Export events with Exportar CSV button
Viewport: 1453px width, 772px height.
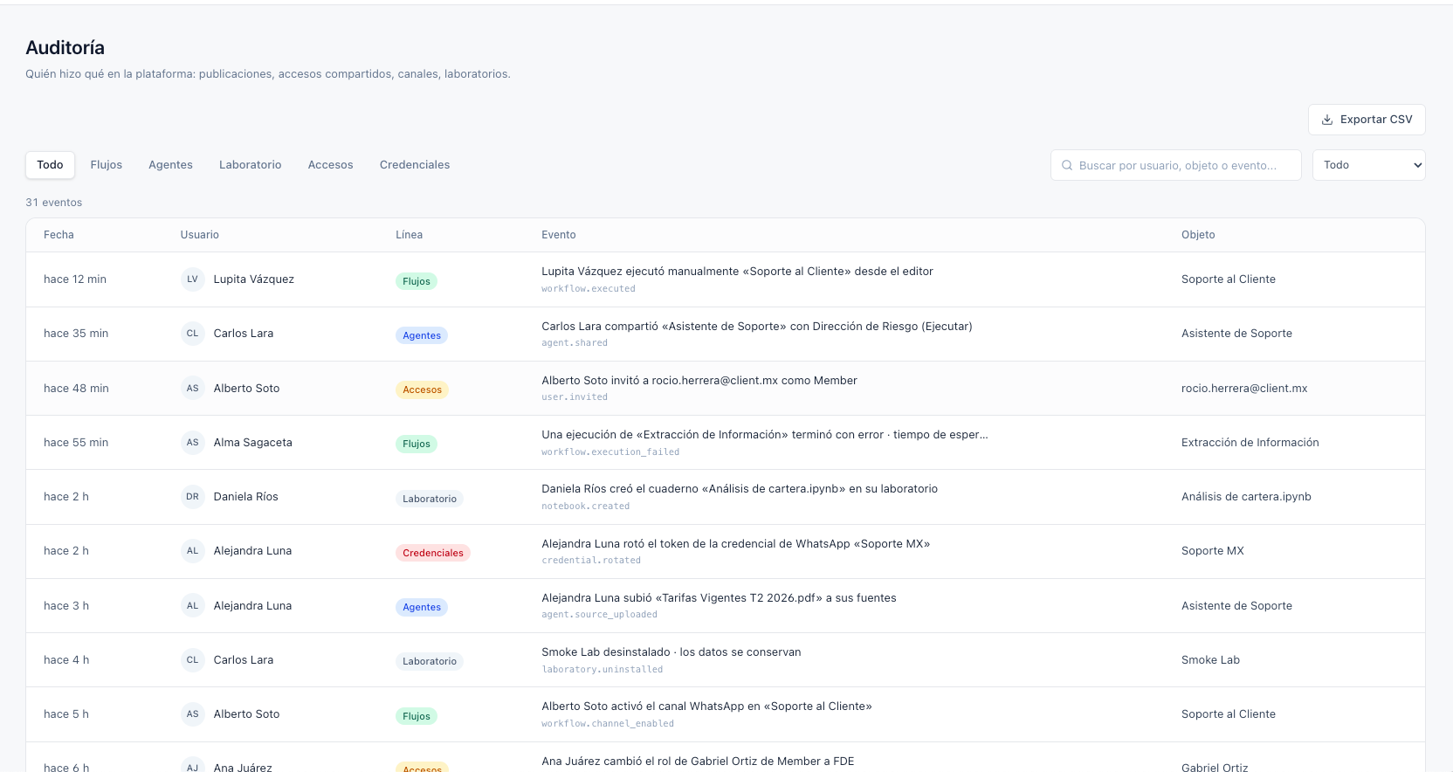coord(1367,120)
